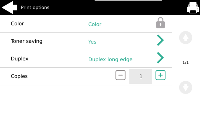Select the Toner saving row label
This screenshot has width=200, height=119.
27,41
